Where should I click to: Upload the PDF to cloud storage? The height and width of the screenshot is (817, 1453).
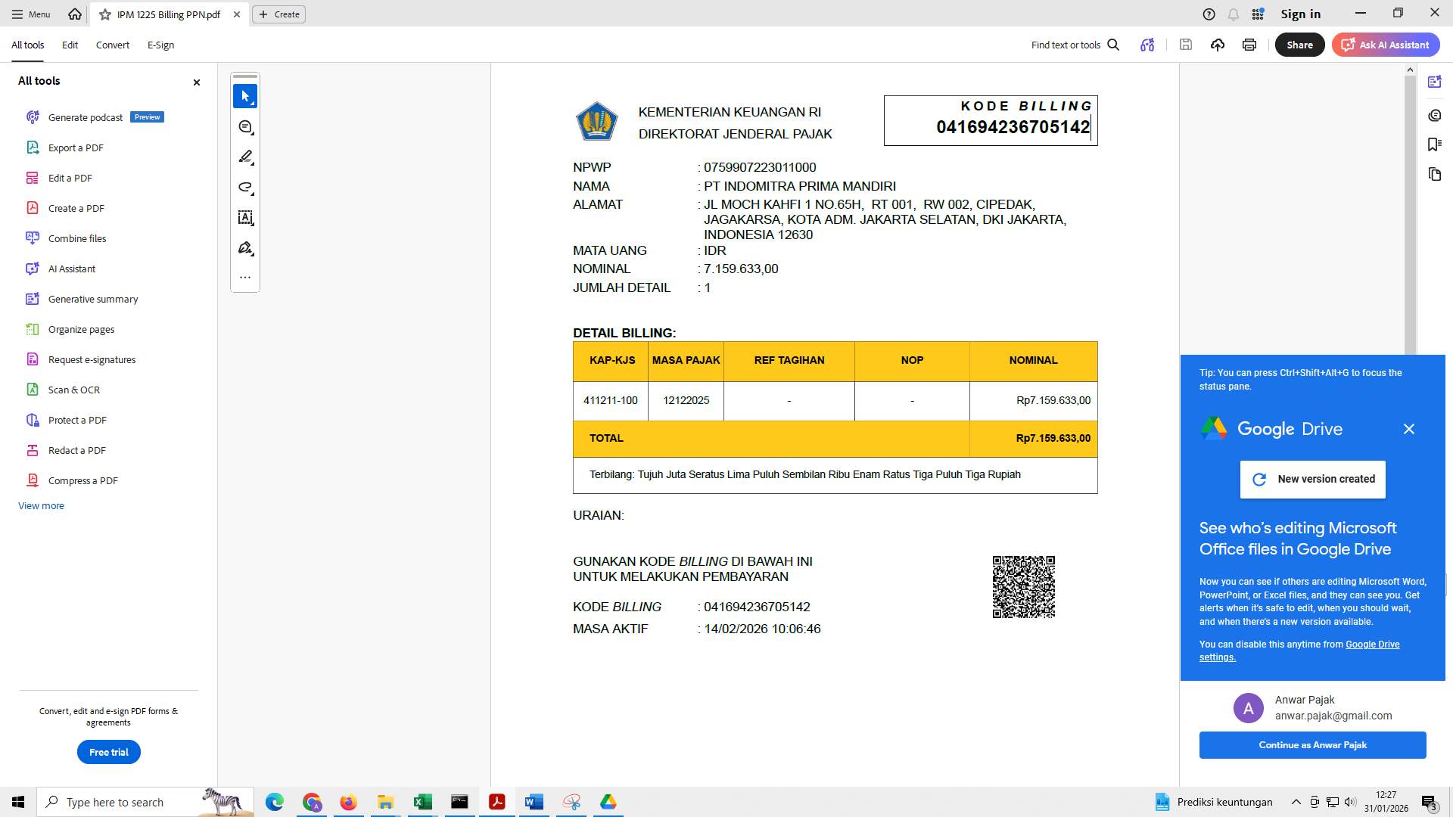(x=1218, y=45)
